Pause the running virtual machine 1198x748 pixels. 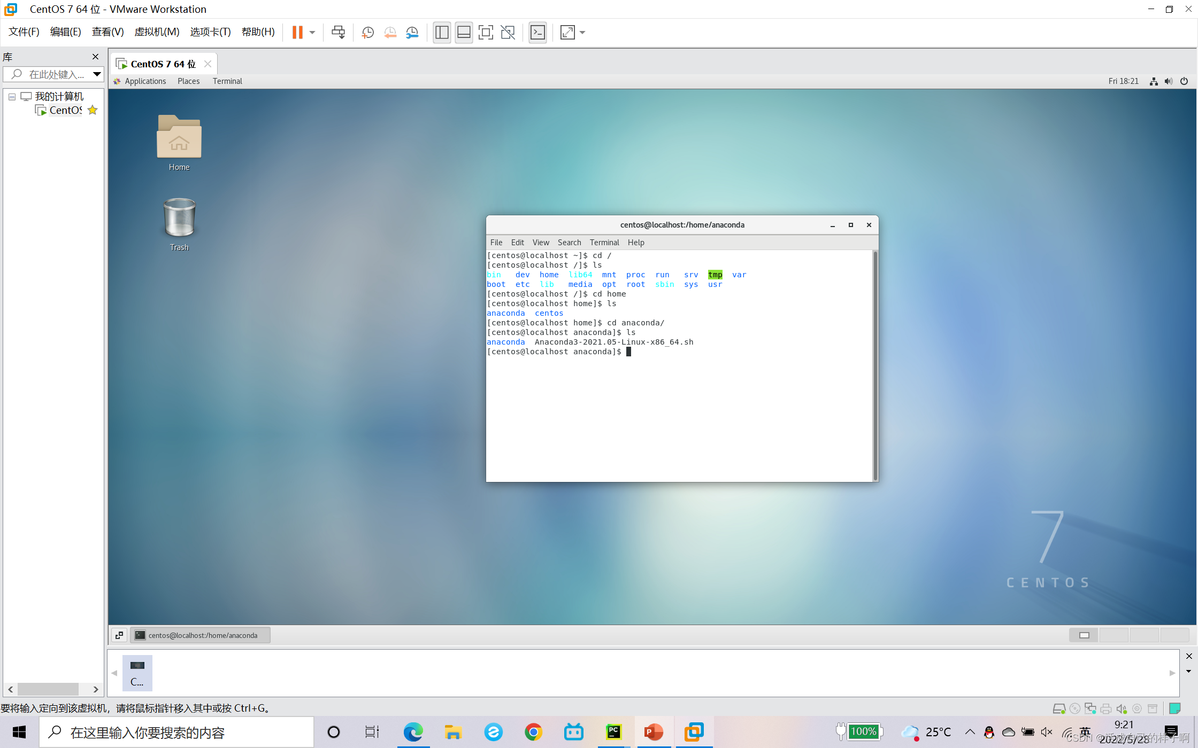coord(297,33)
